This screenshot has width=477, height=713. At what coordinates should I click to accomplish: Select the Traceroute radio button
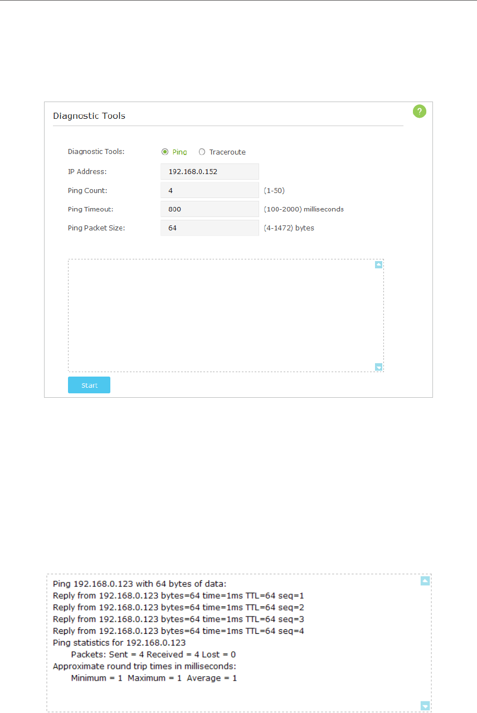tap(202, 152)
